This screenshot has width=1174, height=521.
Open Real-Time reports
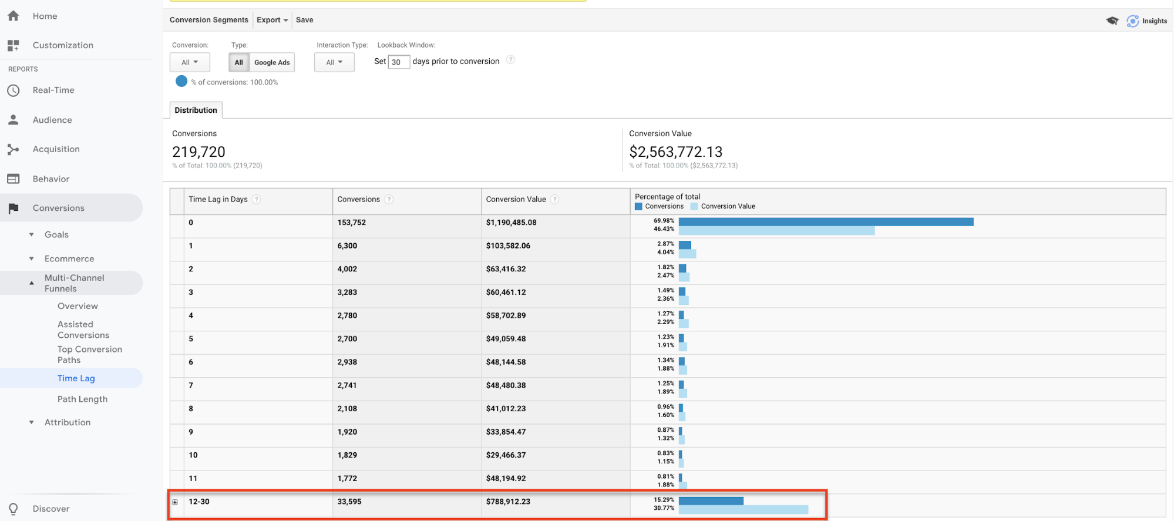pyautogui.click(x=53, y=90)
